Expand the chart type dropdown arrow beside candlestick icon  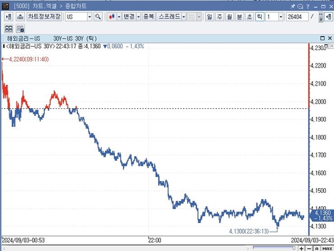pyautogui.click(x=119, y=17)
